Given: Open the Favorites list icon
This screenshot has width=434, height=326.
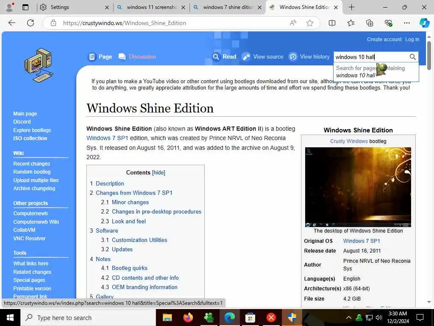Looking at the screenshot, I should 351,23.
